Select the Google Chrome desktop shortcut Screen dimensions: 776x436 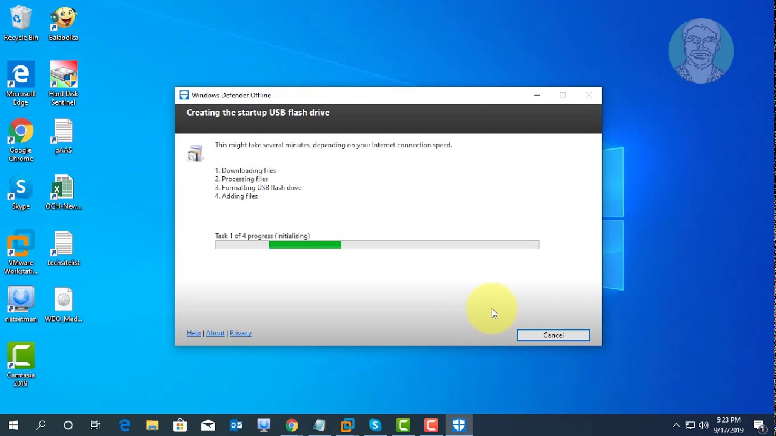pos(21,138)
